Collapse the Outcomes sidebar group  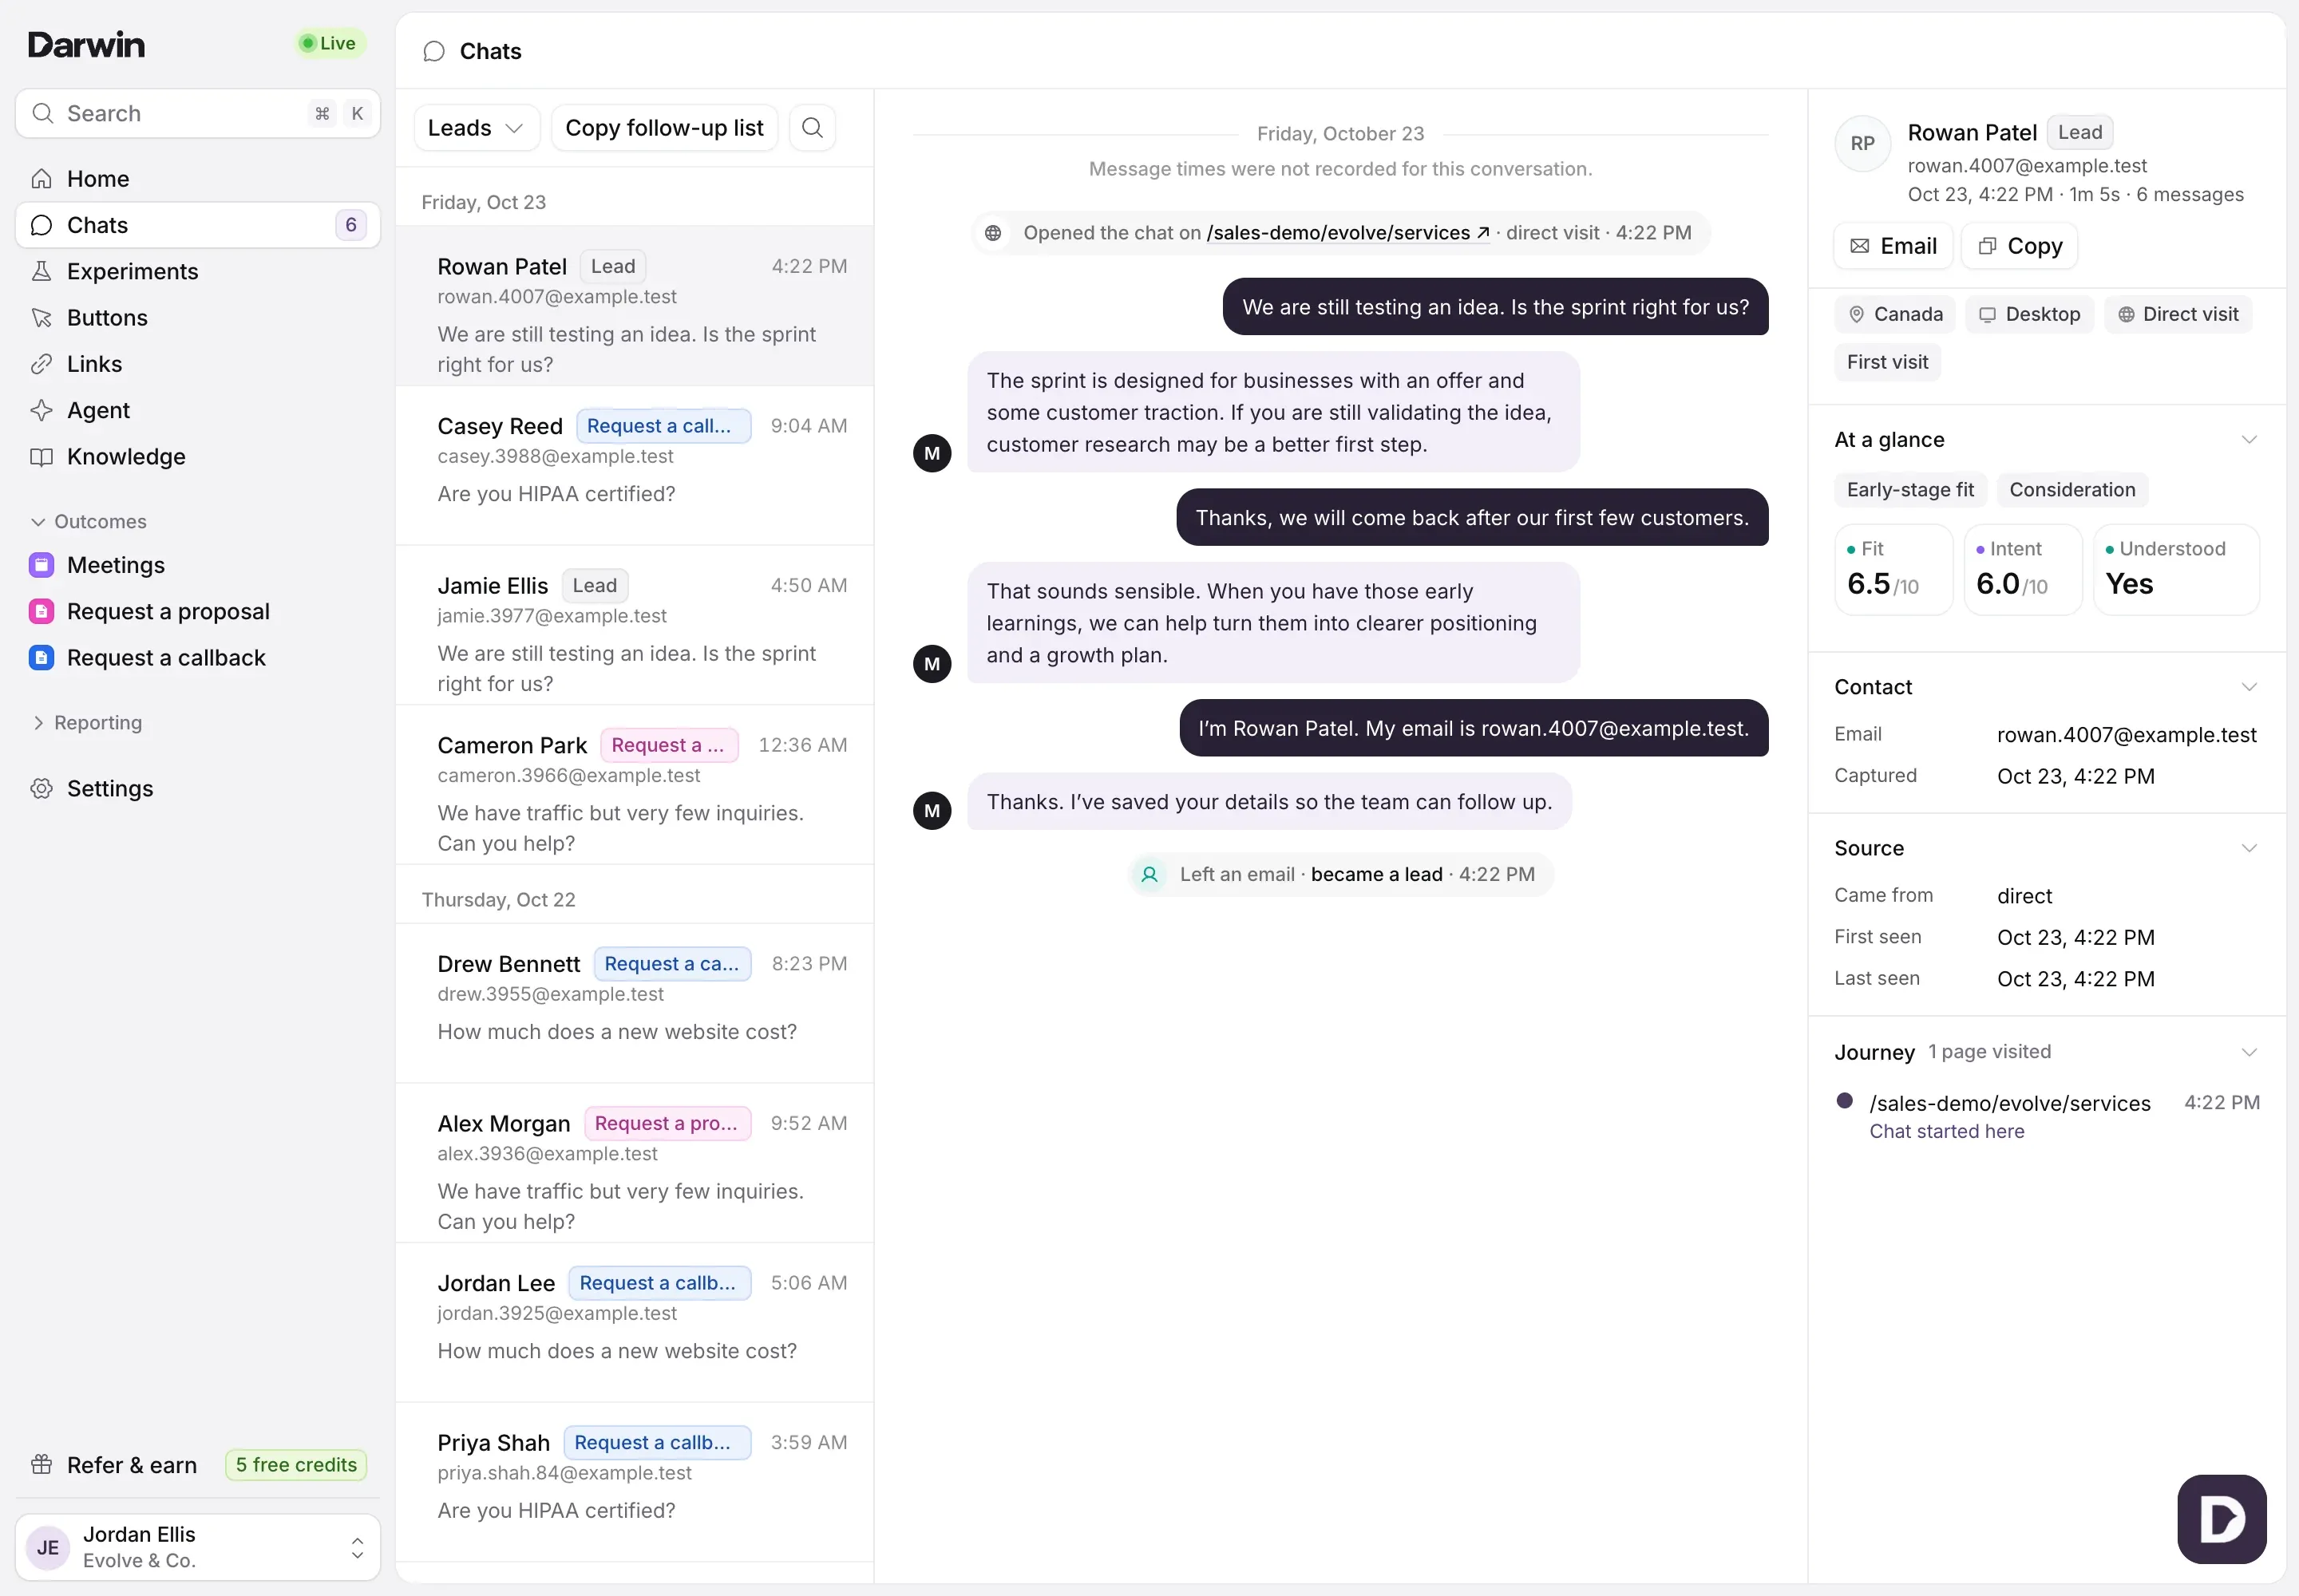[88, 522]
